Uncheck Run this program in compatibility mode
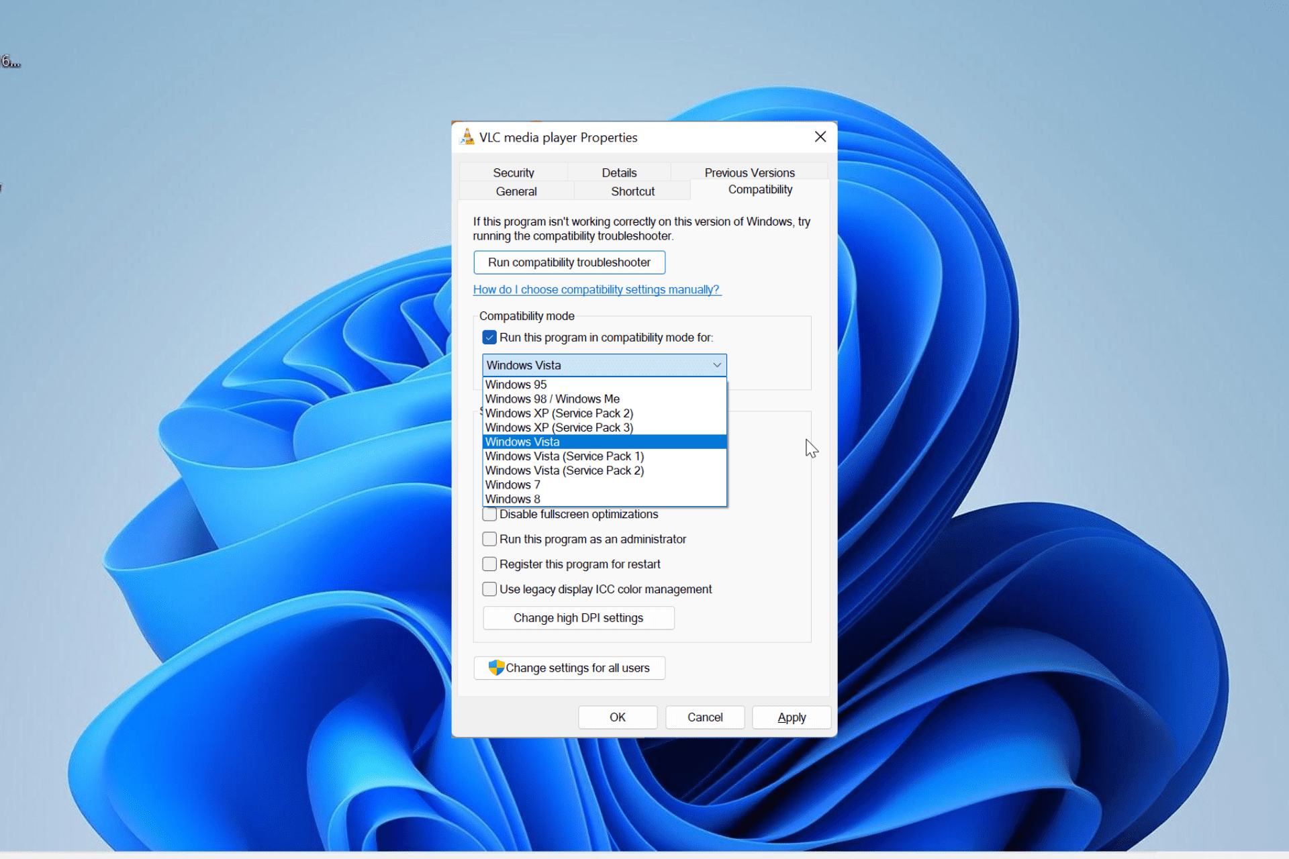Image resolution: width=1289 pixels, height=859 pixels. coord(489,337)
